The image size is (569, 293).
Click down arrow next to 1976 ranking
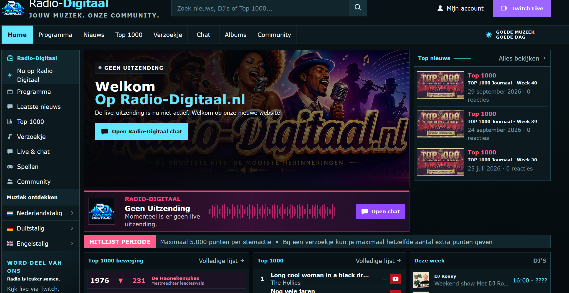point(121,281)
